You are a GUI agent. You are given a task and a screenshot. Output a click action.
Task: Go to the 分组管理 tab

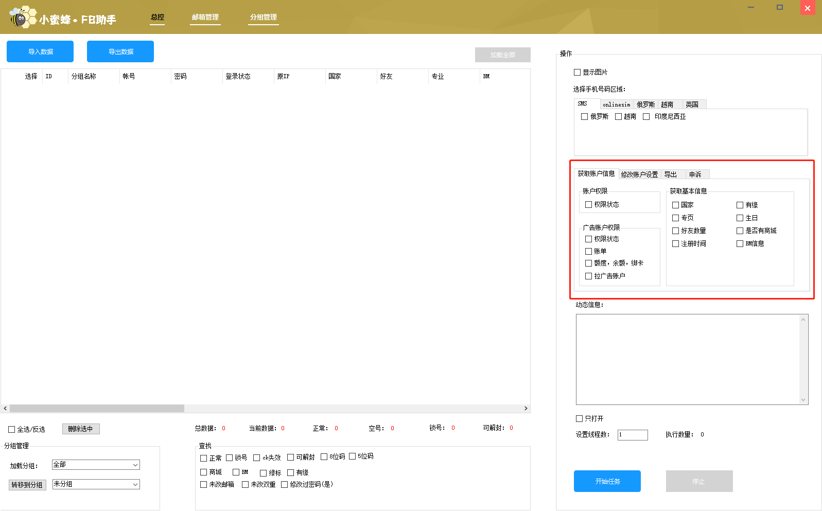pos(264,17)
